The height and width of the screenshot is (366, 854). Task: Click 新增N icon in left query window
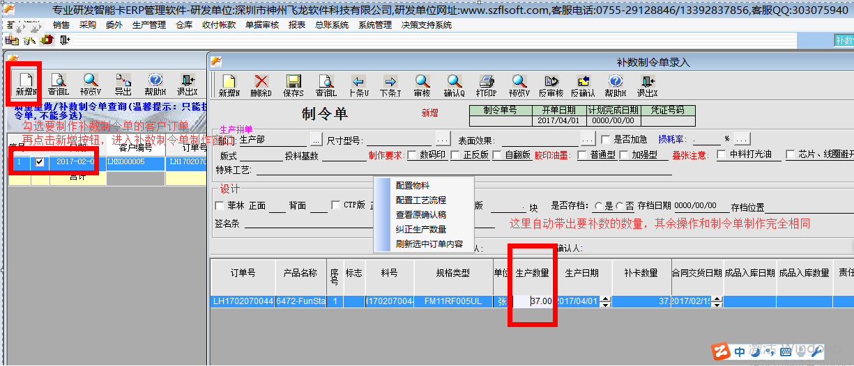point(26,85)
